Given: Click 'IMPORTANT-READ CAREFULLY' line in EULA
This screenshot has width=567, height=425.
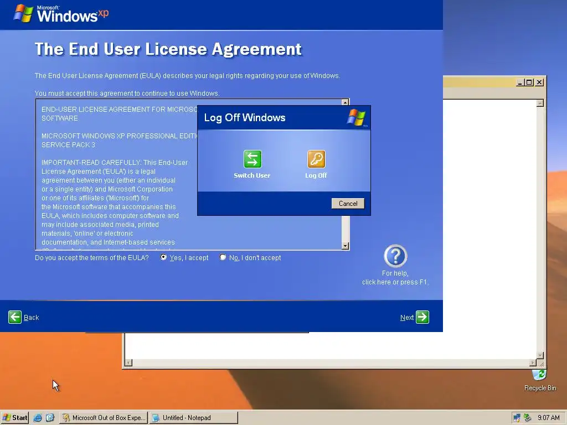Looking at the screenshot, I should click(115, 163).
